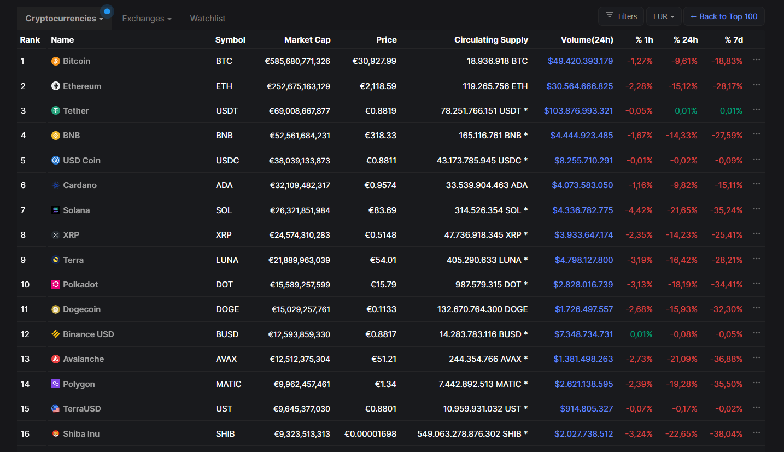Sort by Circulating Supply column header
This screenshot has width=784, height=452.
[x=491, y=40]
